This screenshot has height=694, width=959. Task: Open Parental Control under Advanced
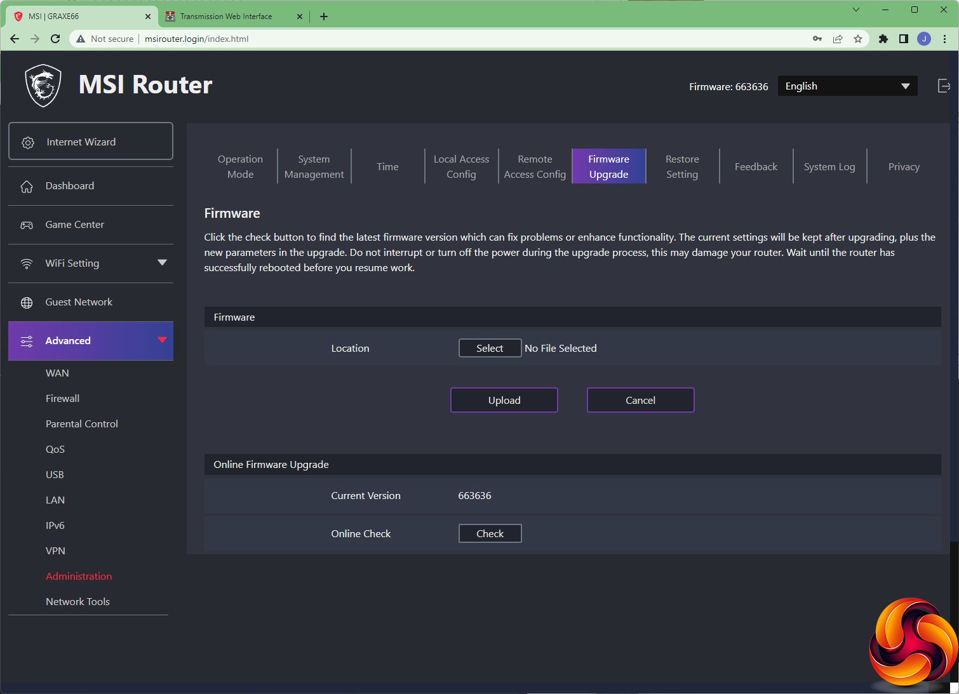click(x=82, y=424)
